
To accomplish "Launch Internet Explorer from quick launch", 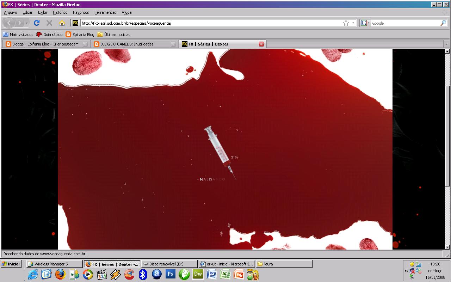I will (x=33, y=275).
